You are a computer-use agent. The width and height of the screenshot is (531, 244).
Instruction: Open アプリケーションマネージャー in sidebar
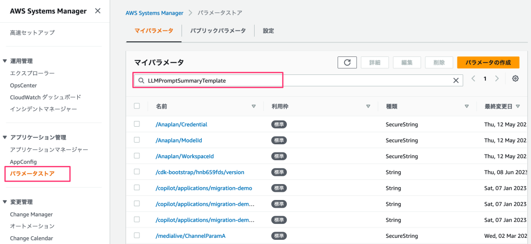point(49,149)
